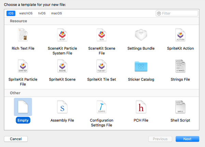Click the Cancel button
This screenshot has height=147, width=205.
(16, 139)
